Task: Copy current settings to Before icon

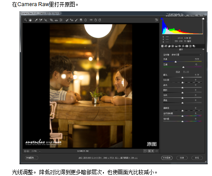Action: (x=152, y=151)
